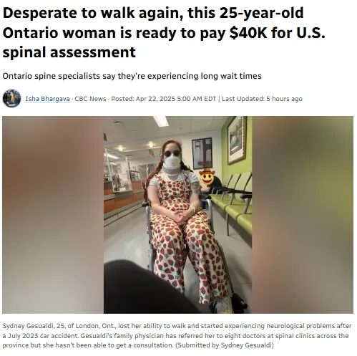Click the blurred left side of image

[x=53, y=215]
